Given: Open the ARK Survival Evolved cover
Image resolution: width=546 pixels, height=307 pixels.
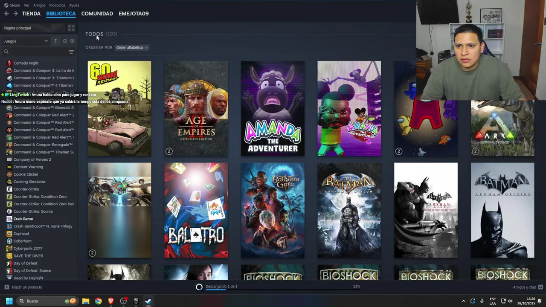Looking at the screenshot, I should pyautogui.click(x=502, y=128).
